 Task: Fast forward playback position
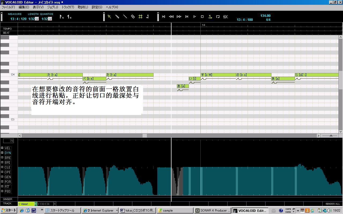point(179,17)
